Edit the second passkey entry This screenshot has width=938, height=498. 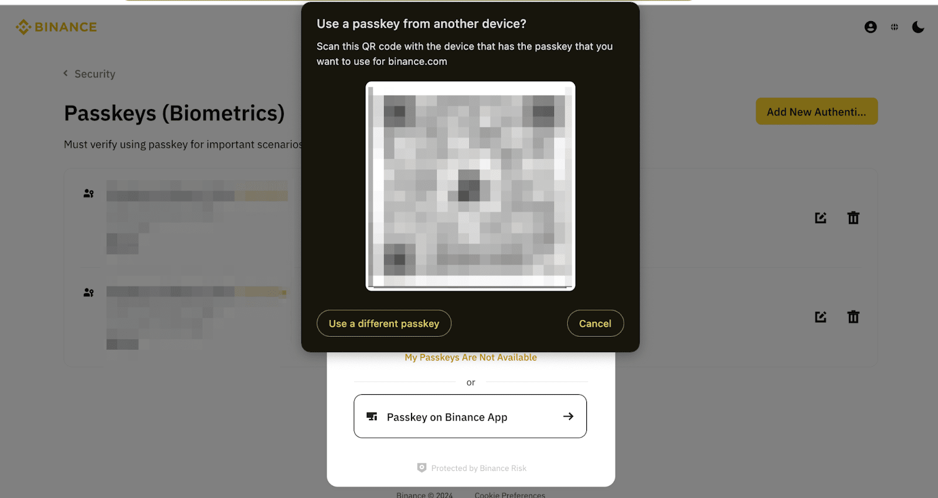pos(821,317)
